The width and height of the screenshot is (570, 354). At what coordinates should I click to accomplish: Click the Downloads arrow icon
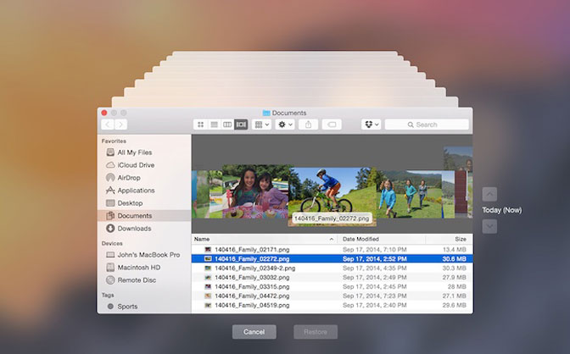[110, 229]
